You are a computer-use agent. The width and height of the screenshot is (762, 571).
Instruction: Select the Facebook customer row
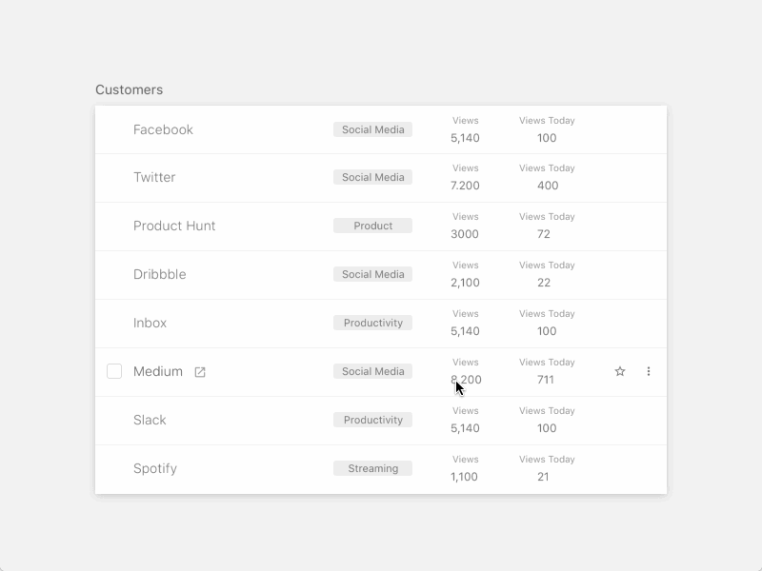click(x=163, y=129)
